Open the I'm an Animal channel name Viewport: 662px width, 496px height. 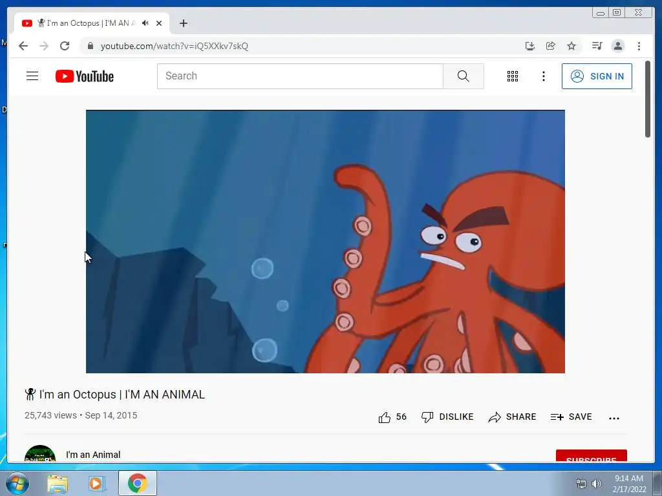[x=93, y=455]
